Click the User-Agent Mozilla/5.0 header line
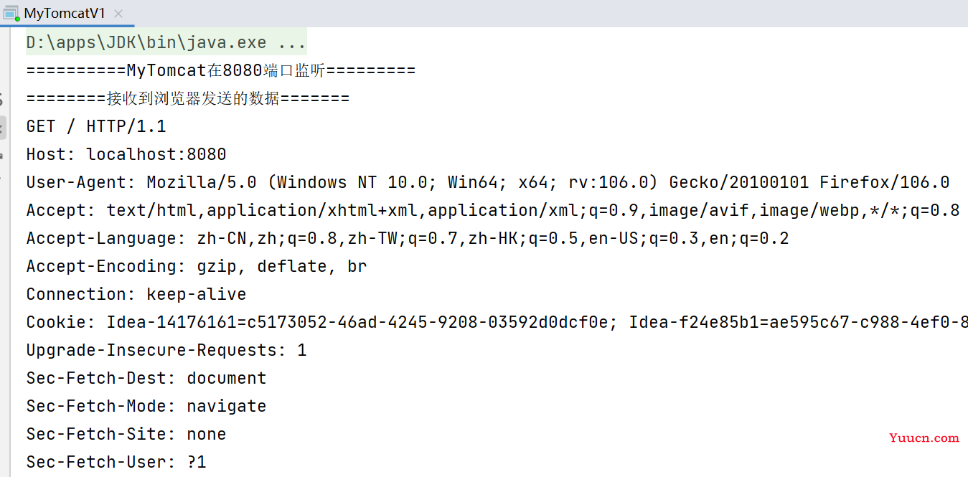968x477 pixels. coord(488,183)
